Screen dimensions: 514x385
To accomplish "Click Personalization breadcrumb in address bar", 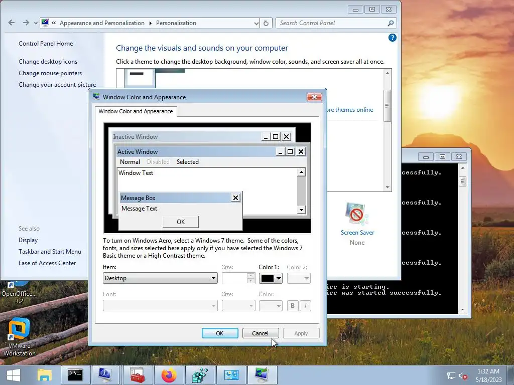I will click(x=176, y=23).
